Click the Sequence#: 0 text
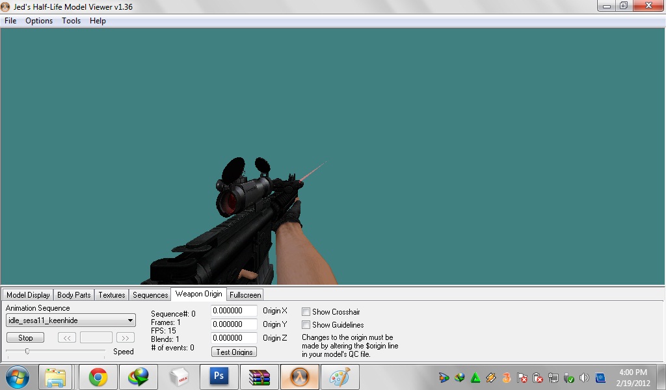Viewport: 666px width, 390px height. (x=173, y=314)
